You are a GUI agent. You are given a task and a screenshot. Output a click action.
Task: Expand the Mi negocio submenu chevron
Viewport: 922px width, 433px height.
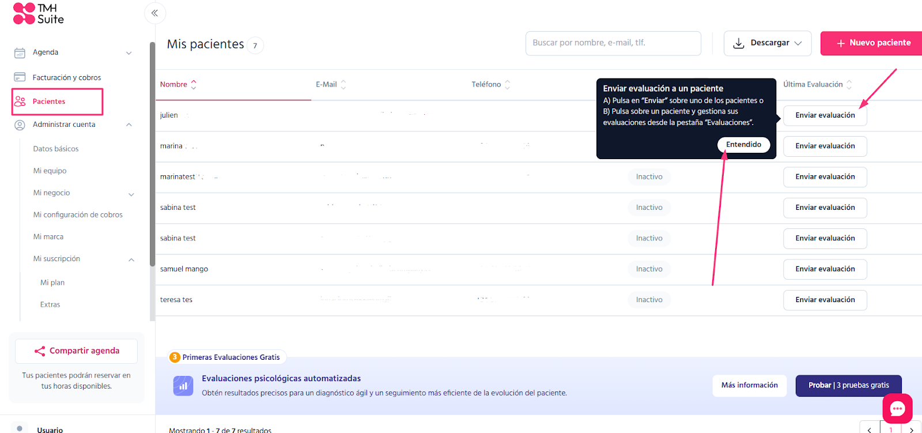[131, 194]
